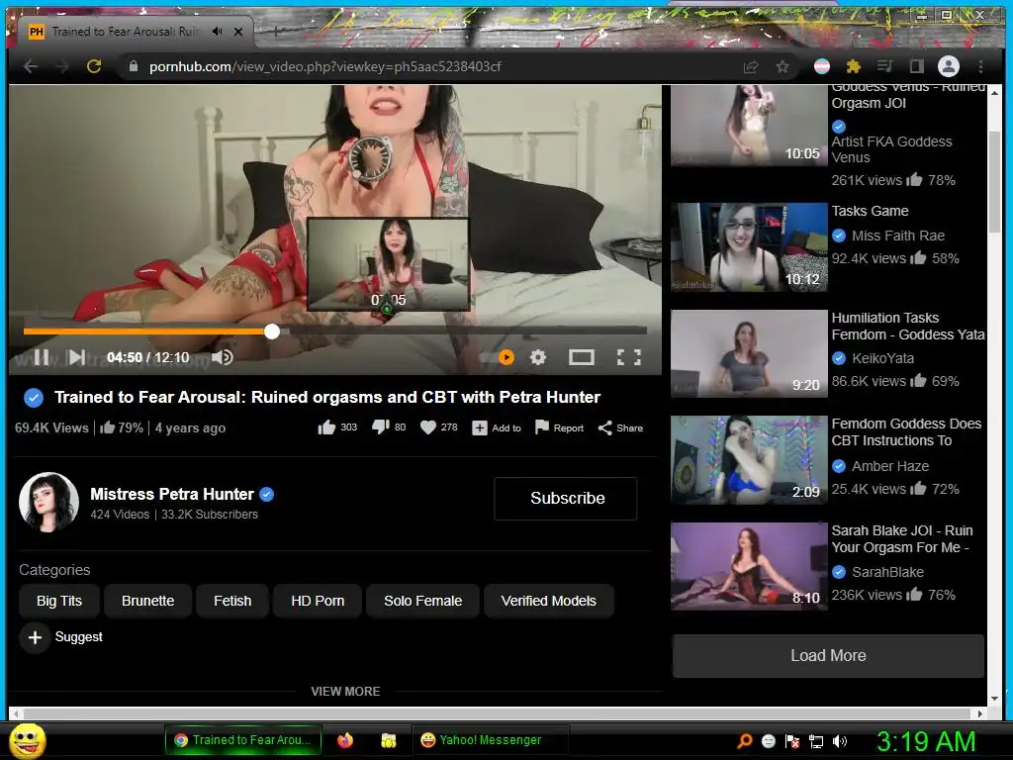1013x760 pixels.
Task: Mute the tab using the speaker icon
Action: (x=217, y=31)
